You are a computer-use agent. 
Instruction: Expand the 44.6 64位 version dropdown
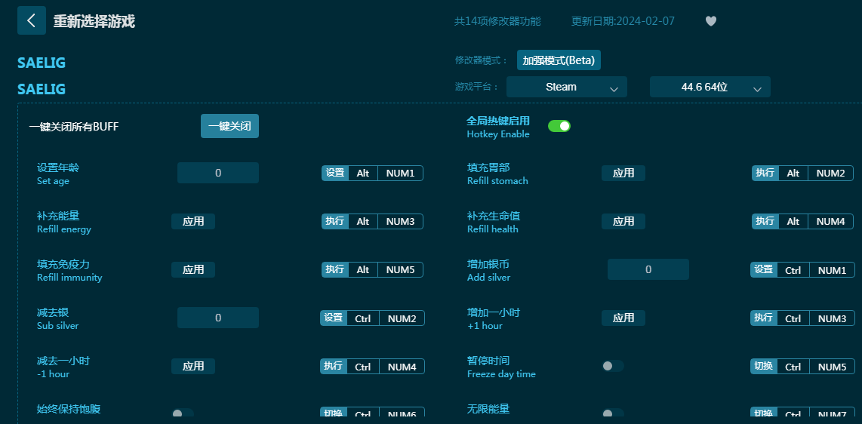pyautogui.click(x=710, y=87)
